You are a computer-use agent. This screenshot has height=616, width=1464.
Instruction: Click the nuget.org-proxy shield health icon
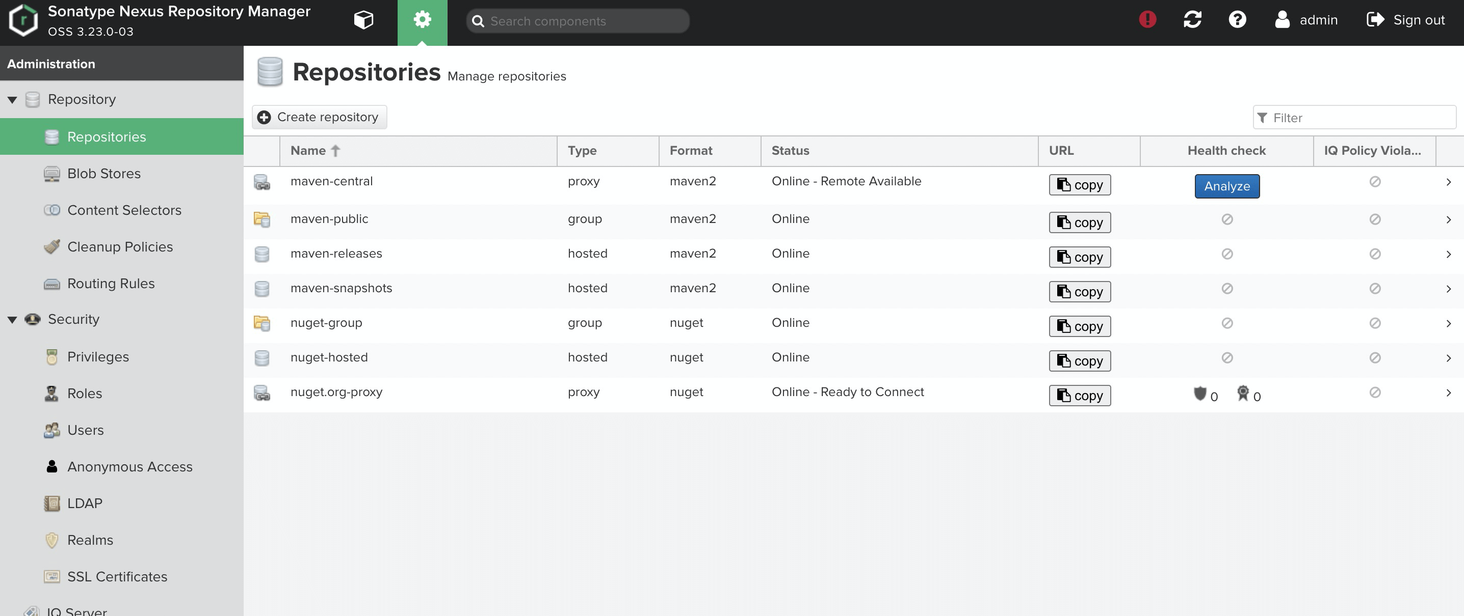pyautogui.click(x=1200, y=393)
